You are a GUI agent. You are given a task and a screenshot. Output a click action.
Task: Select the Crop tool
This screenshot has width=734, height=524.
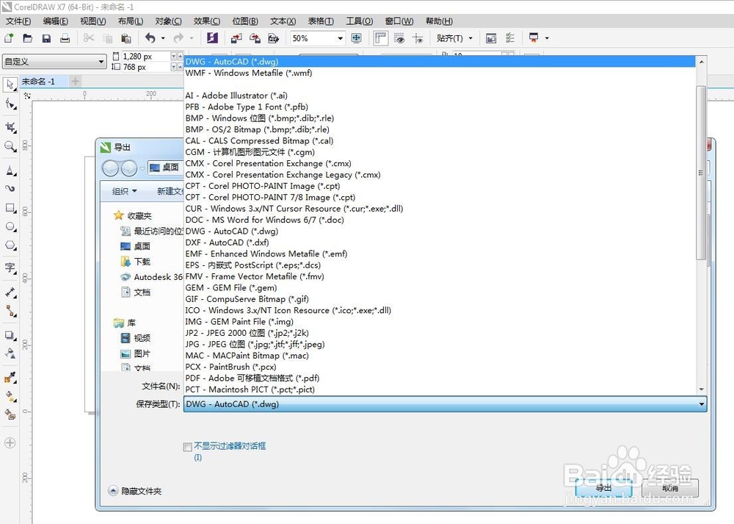coord(10,127)
